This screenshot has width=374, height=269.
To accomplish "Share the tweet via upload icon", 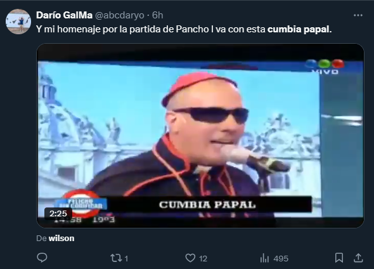I will (358, 258).
